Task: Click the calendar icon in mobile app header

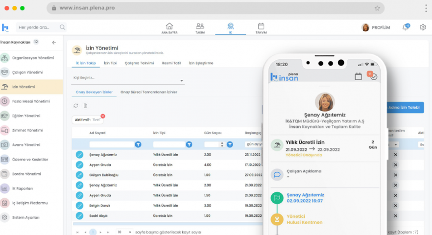Action: point(358,76)
